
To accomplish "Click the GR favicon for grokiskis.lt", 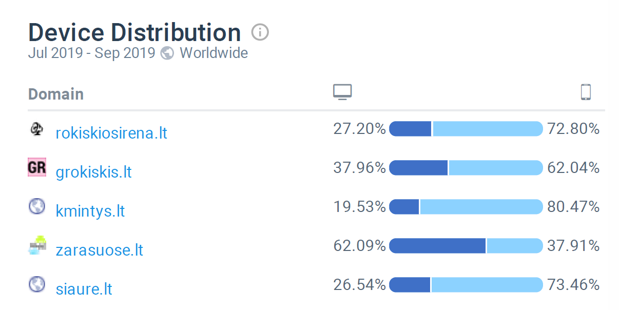I will point(37,167).
